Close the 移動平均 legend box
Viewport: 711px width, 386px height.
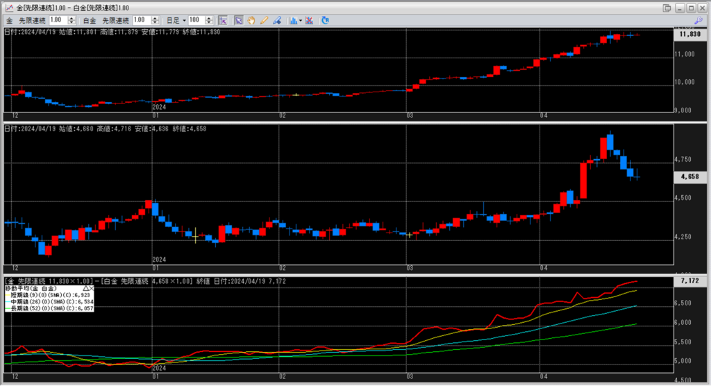(91, 287)
